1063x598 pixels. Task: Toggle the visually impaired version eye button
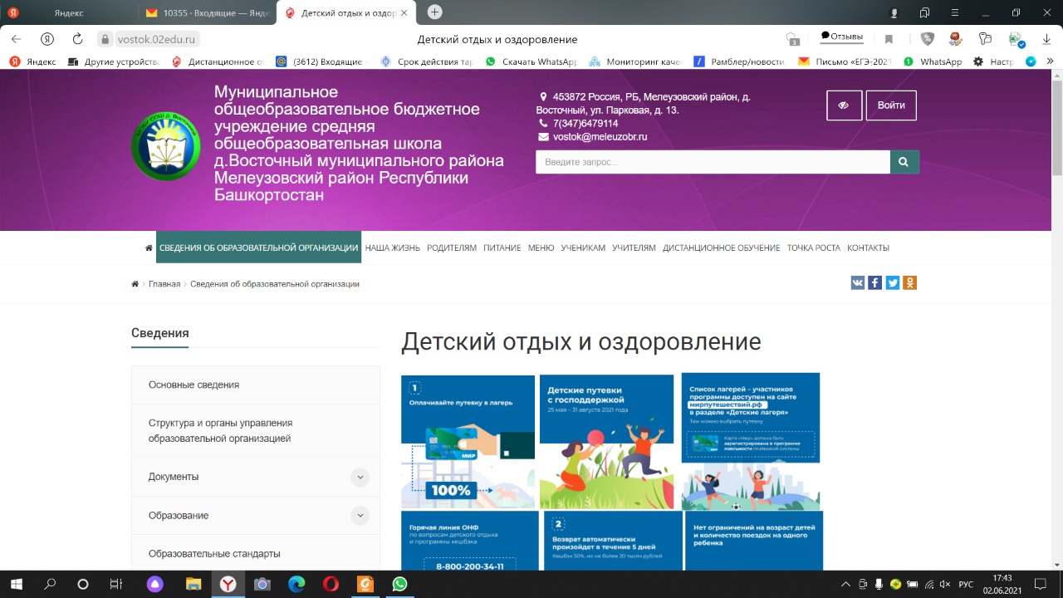(844, 105)
